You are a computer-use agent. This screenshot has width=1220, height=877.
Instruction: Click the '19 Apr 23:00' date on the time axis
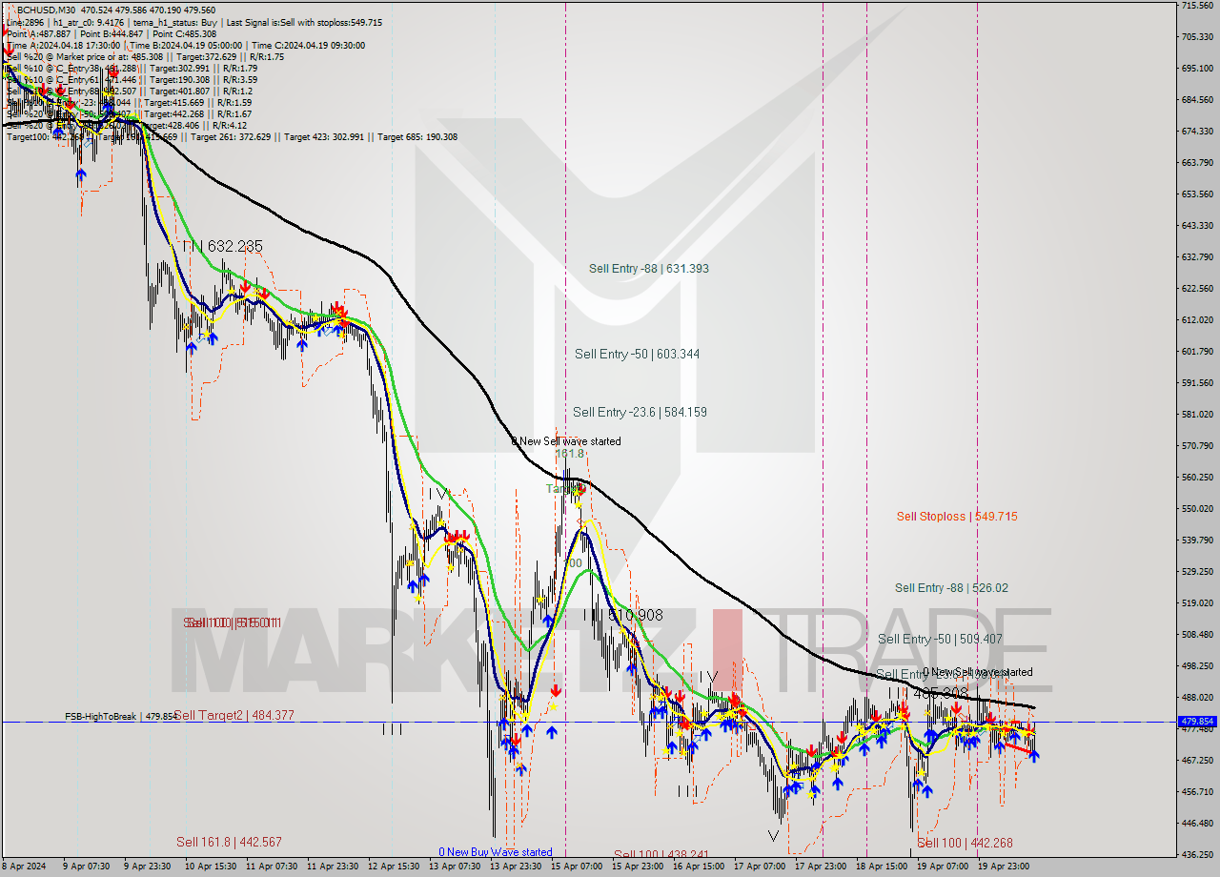pos(1004,867)
